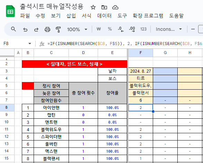203x163 pixels.
Task: Decrease decimal places
Action: coord(121,29)
